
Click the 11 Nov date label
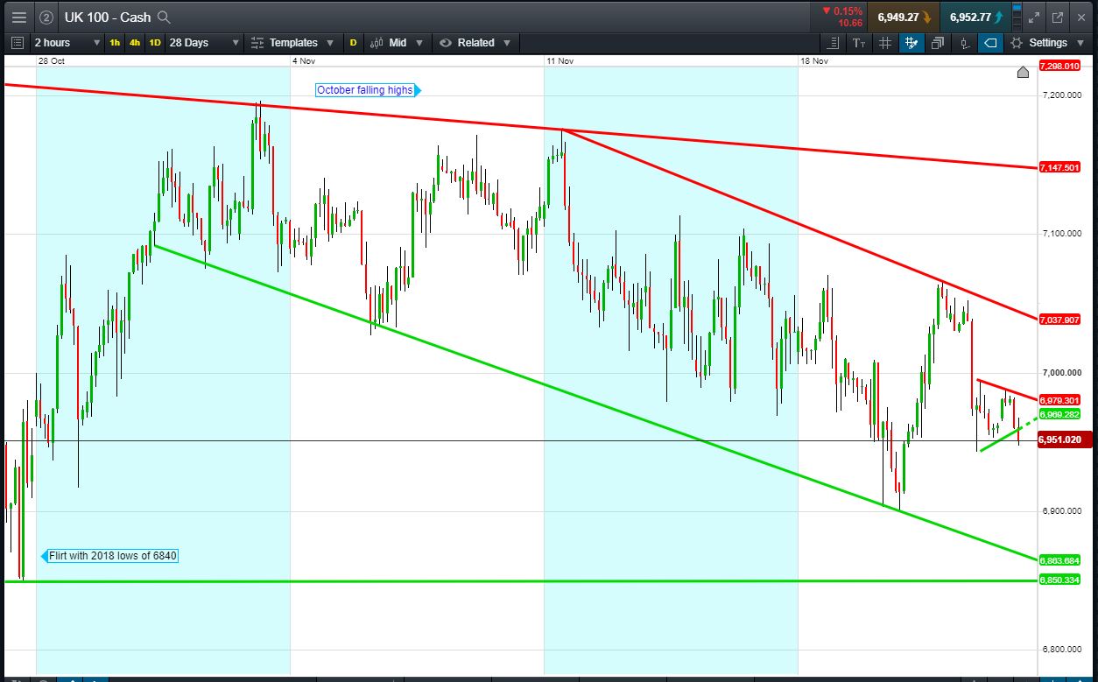560,61
